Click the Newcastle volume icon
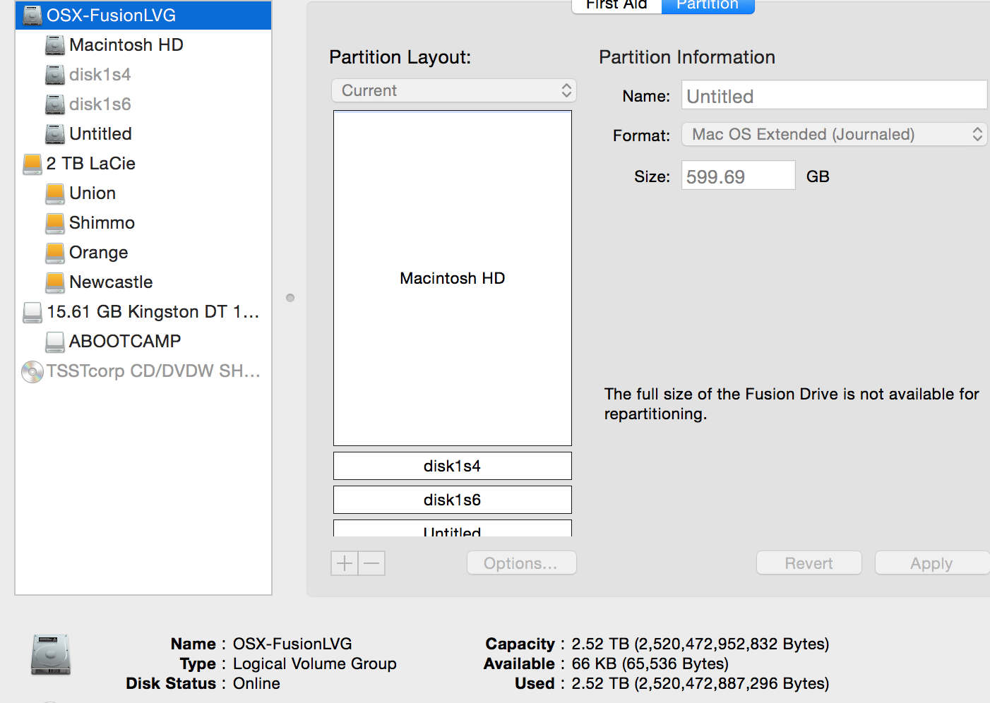The image size is (990, 703). point(55,282)
